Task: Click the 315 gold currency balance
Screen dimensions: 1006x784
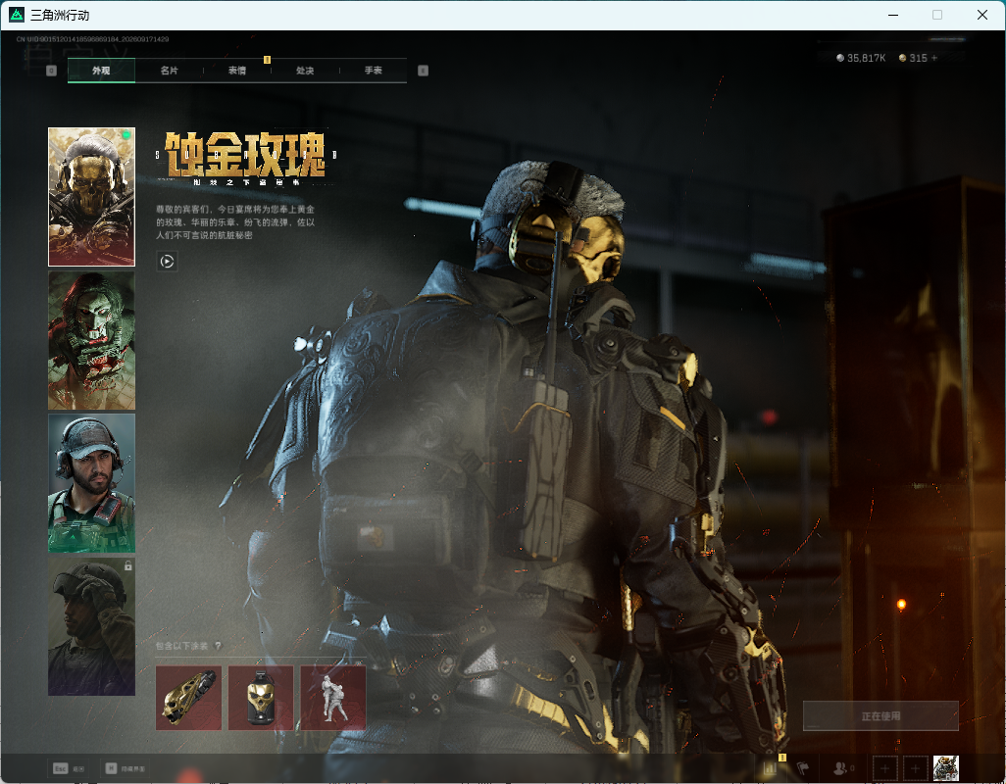Action: [913, 58]
